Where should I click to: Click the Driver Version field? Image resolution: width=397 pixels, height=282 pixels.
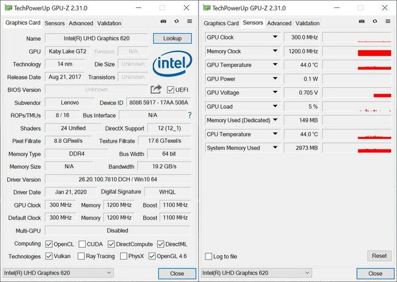click(118, 179)
